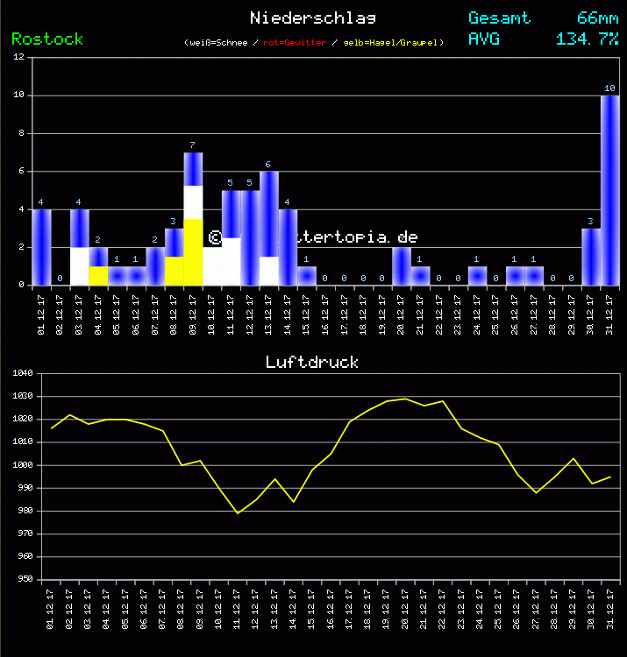Click the 31.12.17 date label under the pressure chart
The height and width of the screenshot is (657, 627).
point(610,606)
